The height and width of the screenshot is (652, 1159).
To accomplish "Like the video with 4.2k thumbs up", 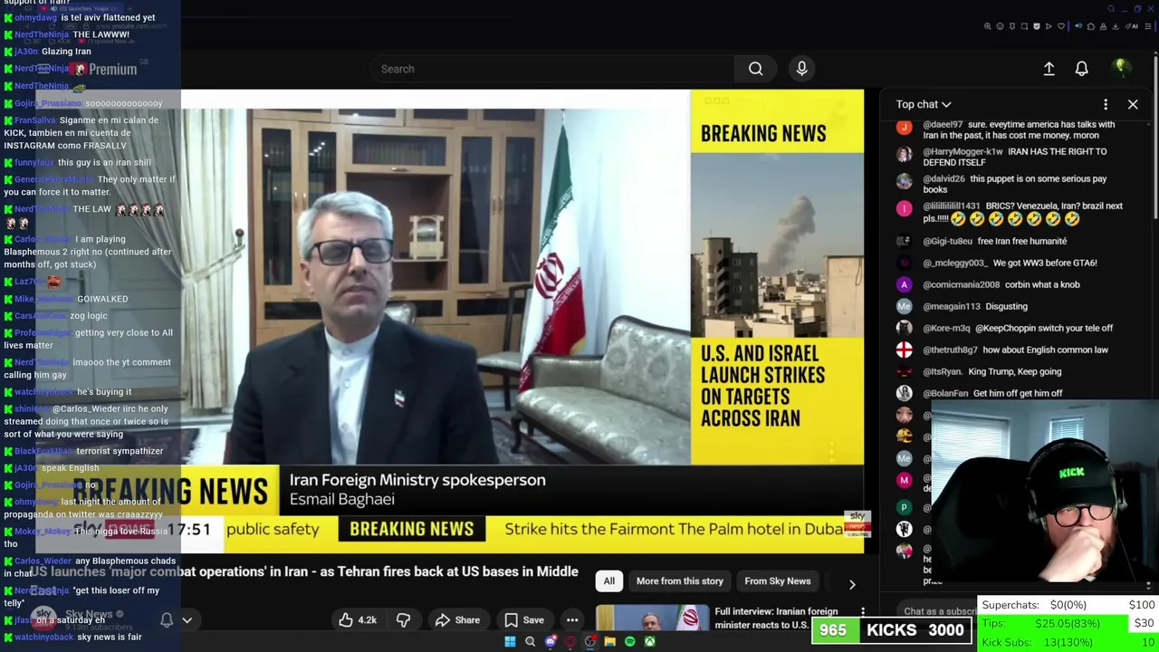I will click(358, 620).
